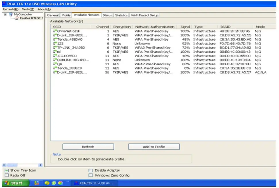279x188 pixels.
Task: Select the OURLINK HIGHPO... network name
Action: pyautogui.click(x=73, y=60)
